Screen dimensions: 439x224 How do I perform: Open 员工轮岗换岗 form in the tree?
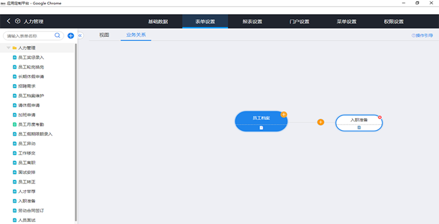(x=31, y=67)
